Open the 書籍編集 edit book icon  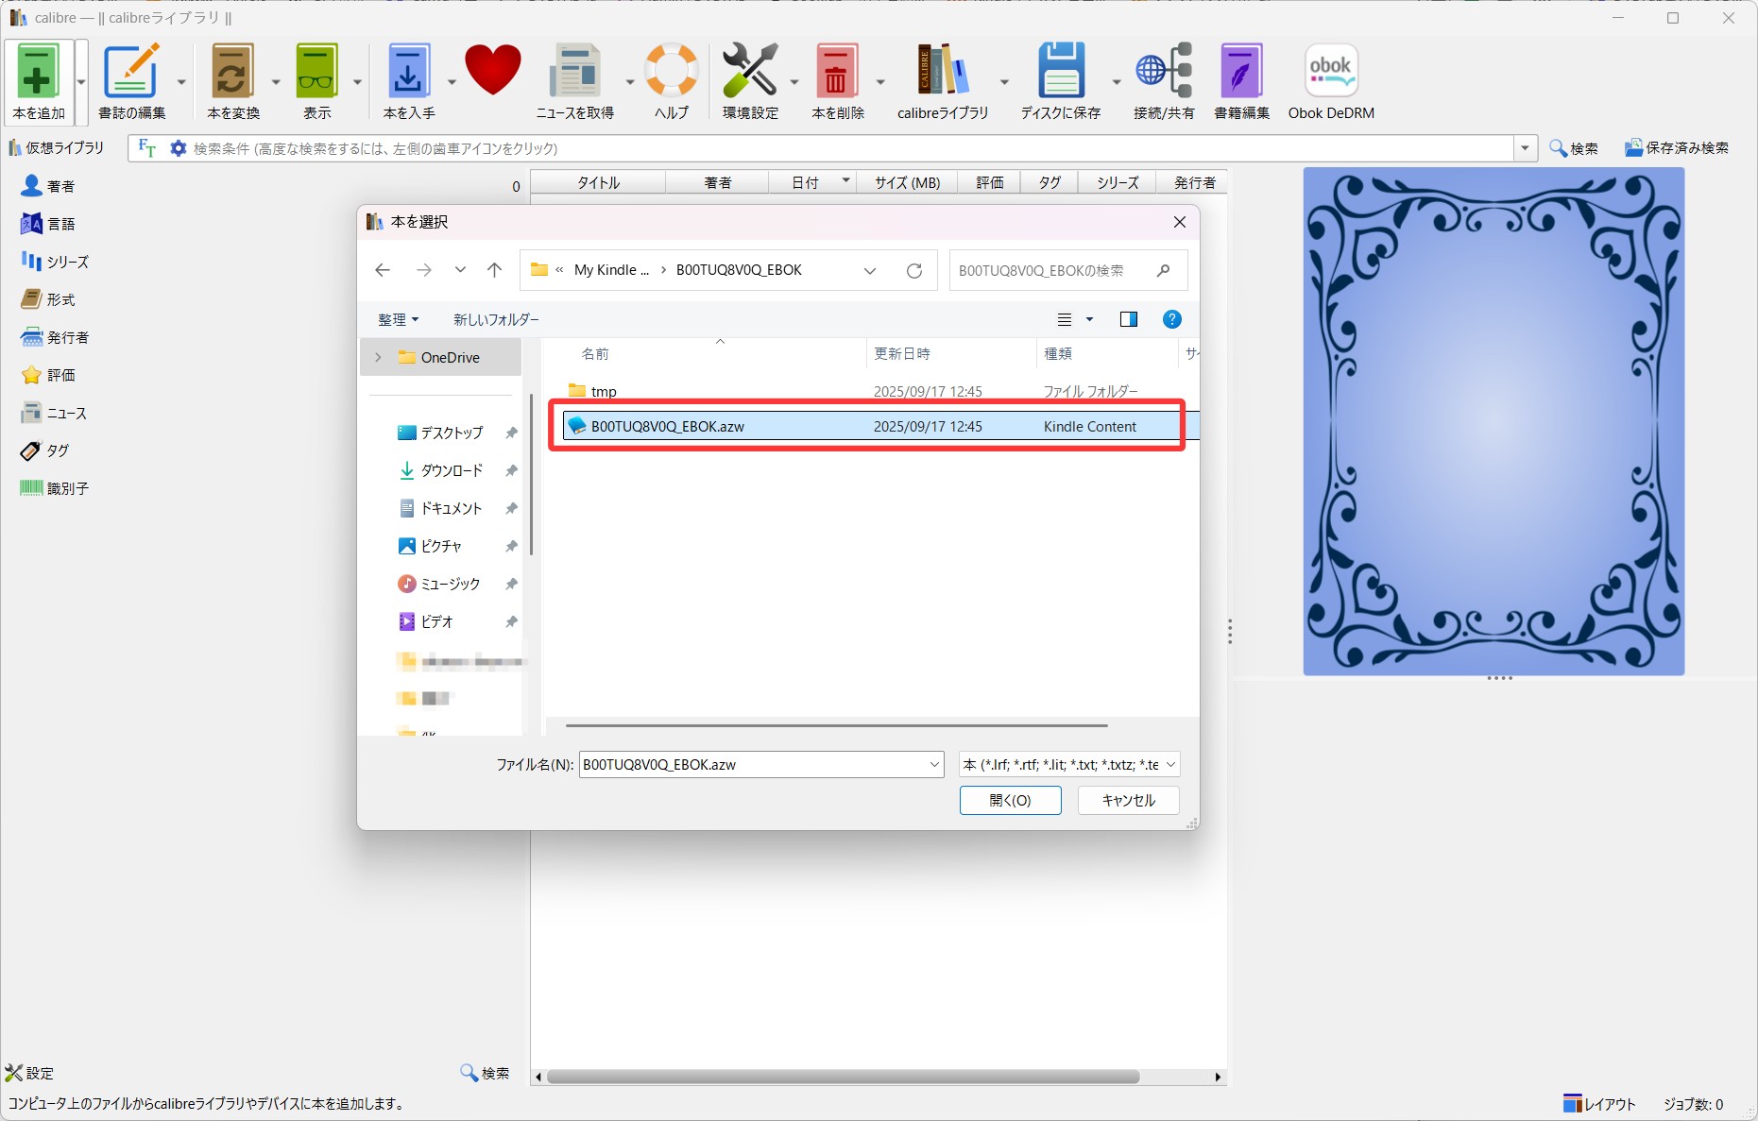[1240, 73]
